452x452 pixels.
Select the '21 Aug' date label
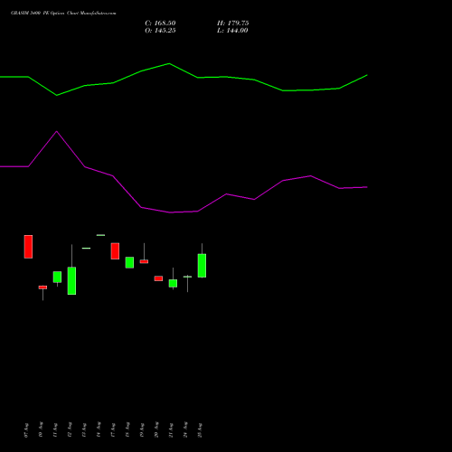pos(171,430)
